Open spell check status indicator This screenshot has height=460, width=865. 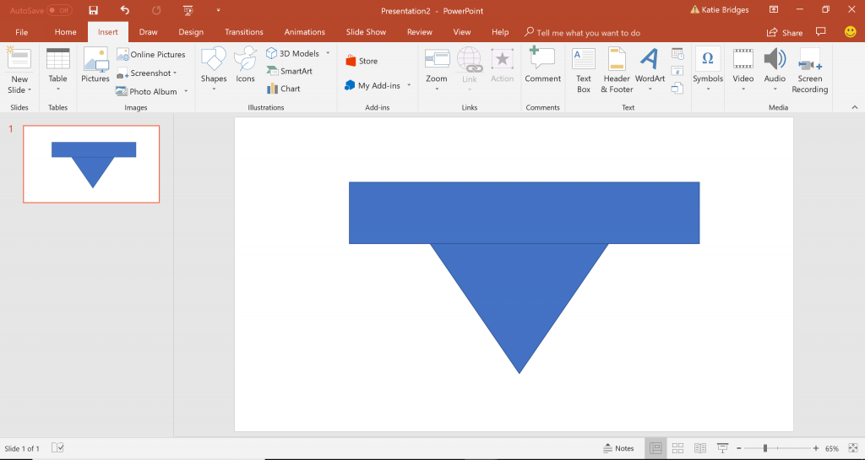click(57, 447)
